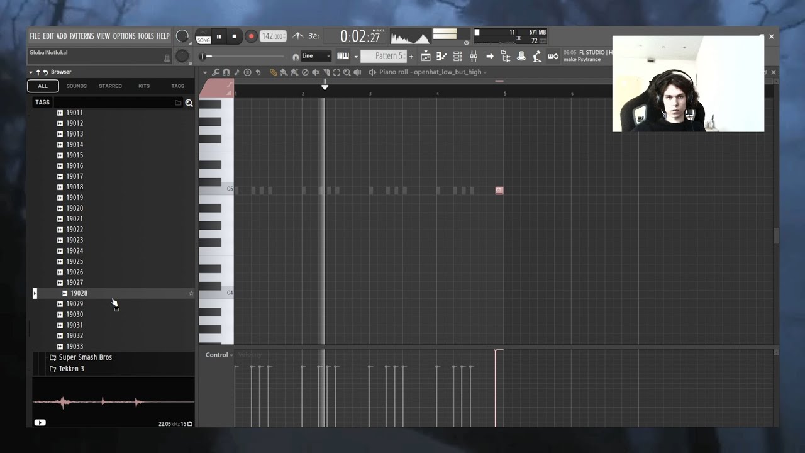Select the Paint brush tool
This screenshot has height=453, width=805.
point(284,72)
